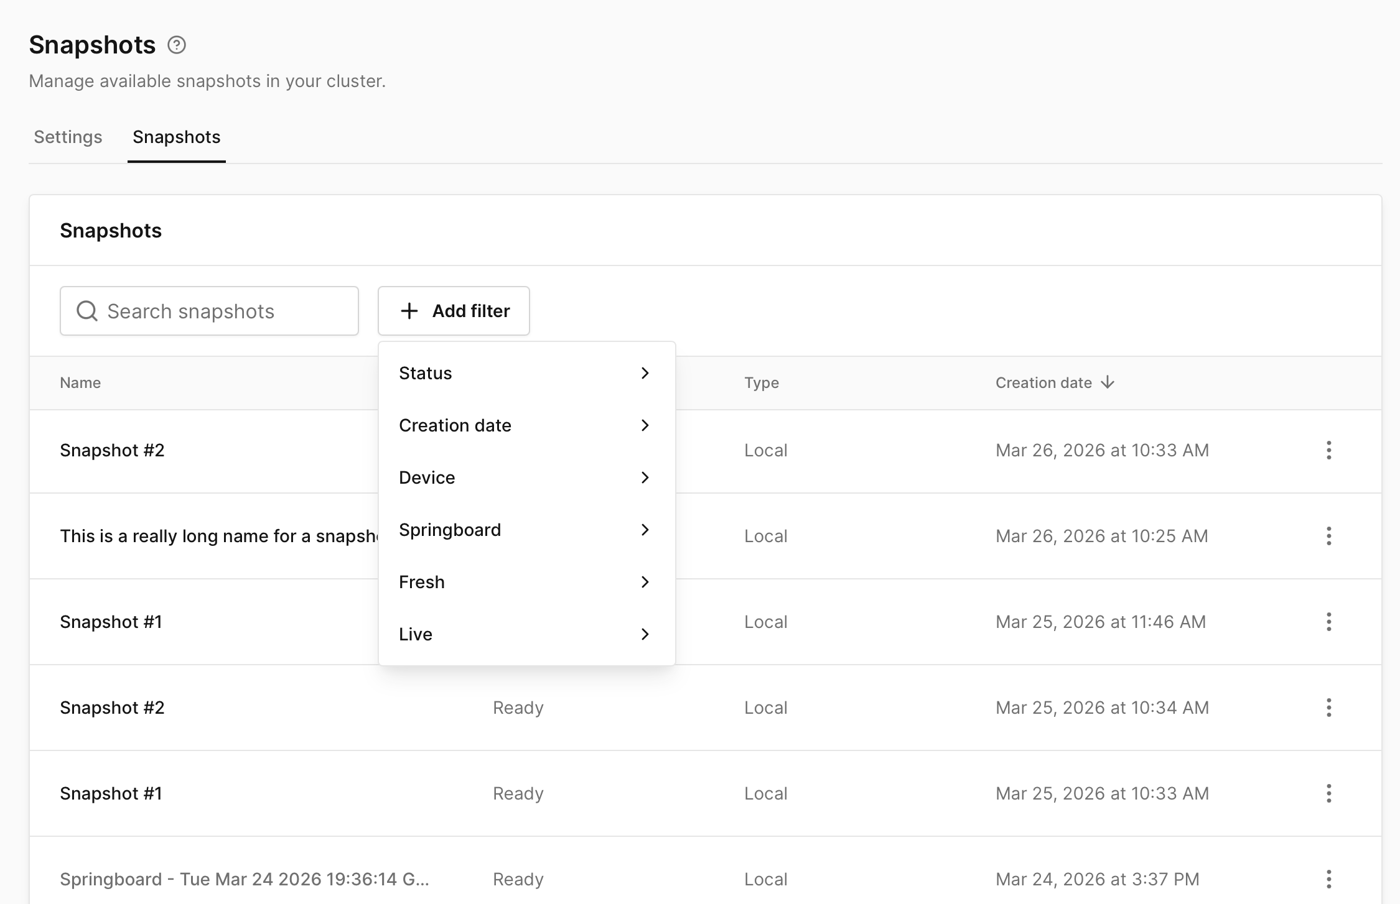Open the three-dot menu for Snapshot #1

[1329, 622]
